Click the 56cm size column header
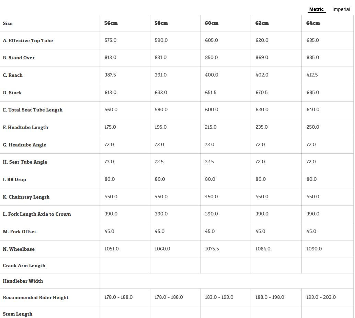The image size is (355, 318). (x=111, y=23)
